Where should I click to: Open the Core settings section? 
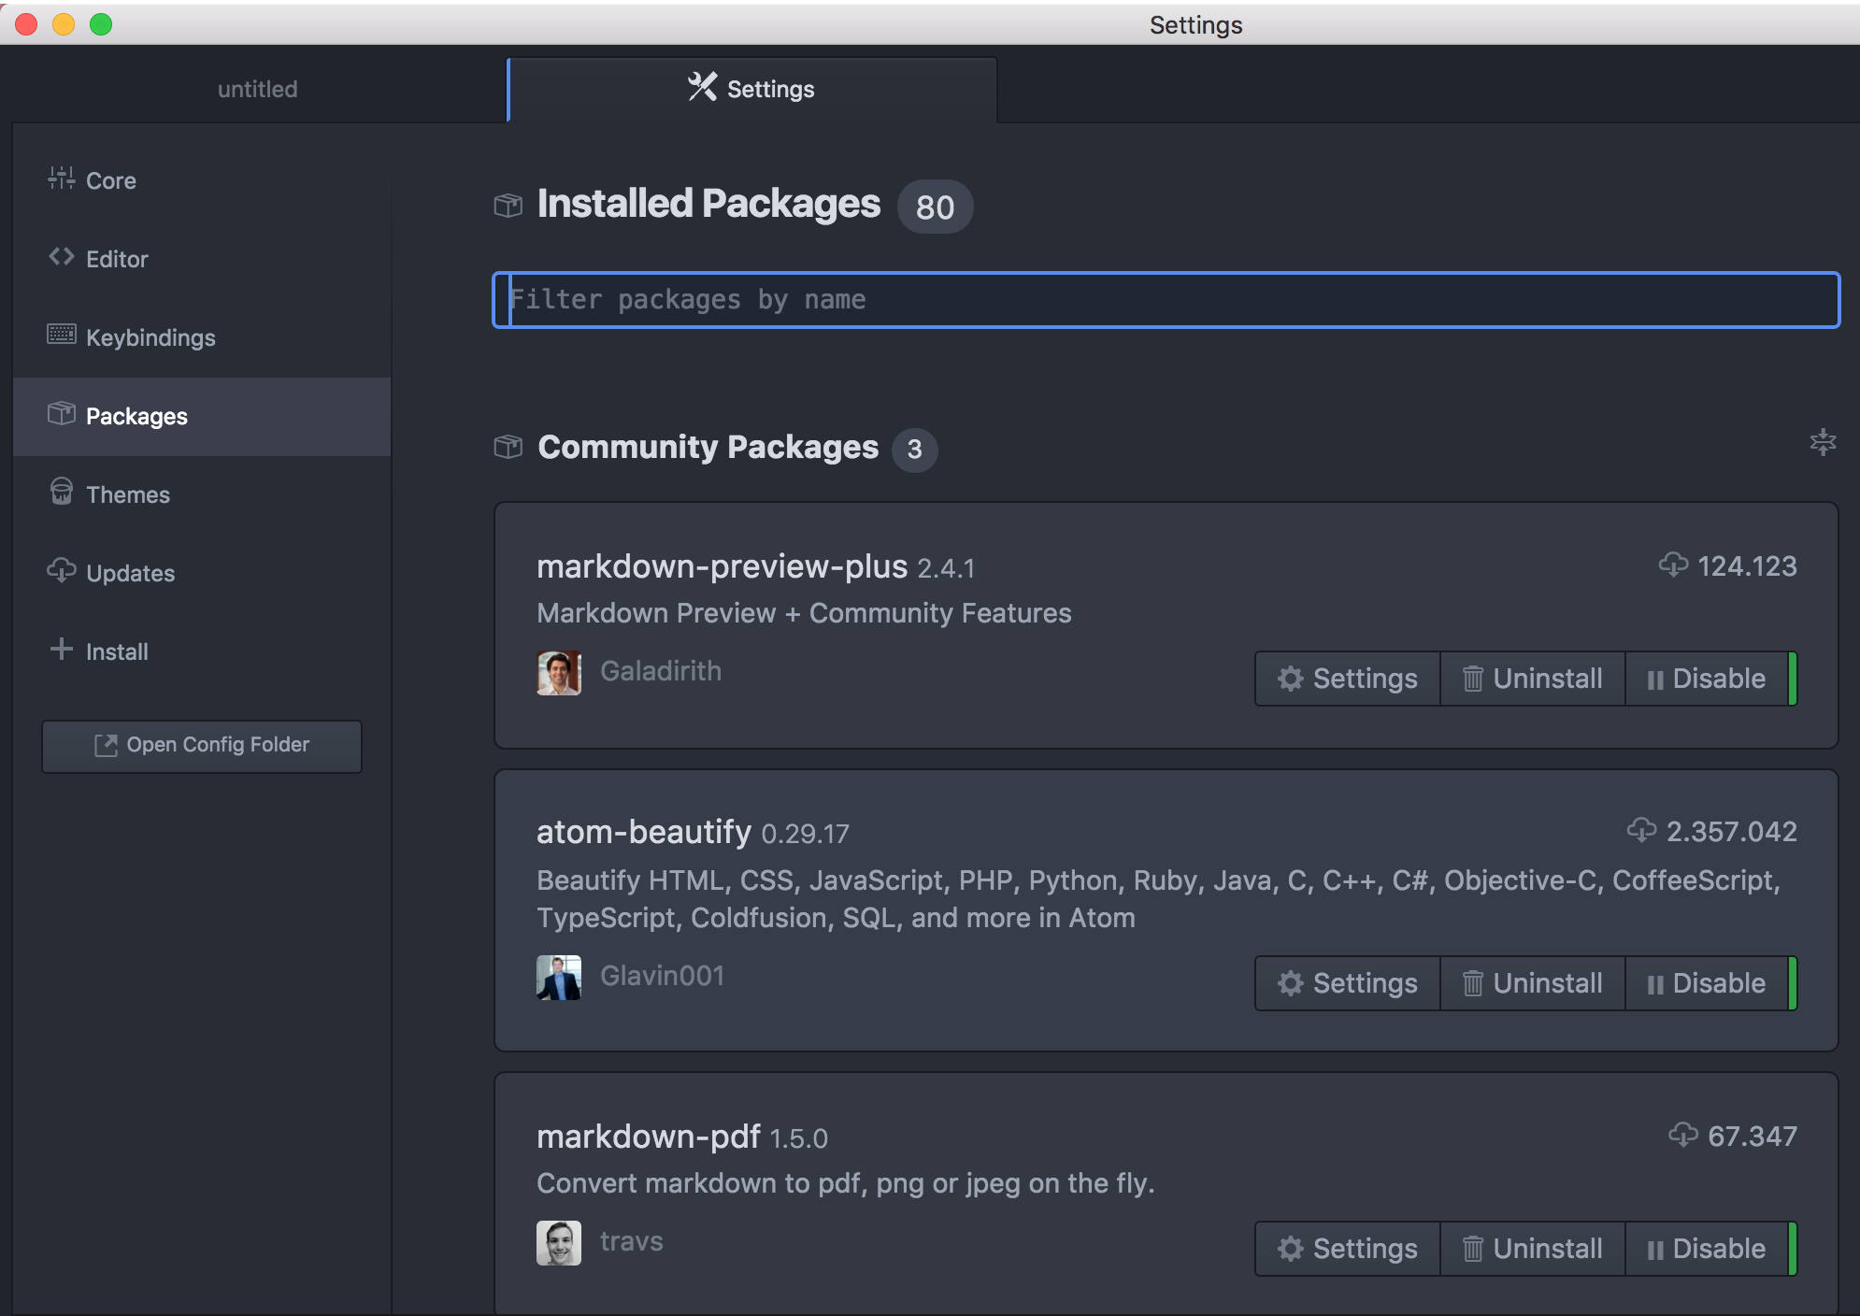coord(202,180)
